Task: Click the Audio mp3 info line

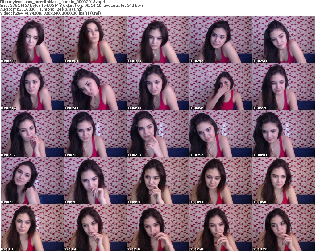Action: 41,9
